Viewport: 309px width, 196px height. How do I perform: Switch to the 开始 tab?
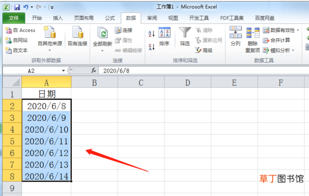[37, 18]
